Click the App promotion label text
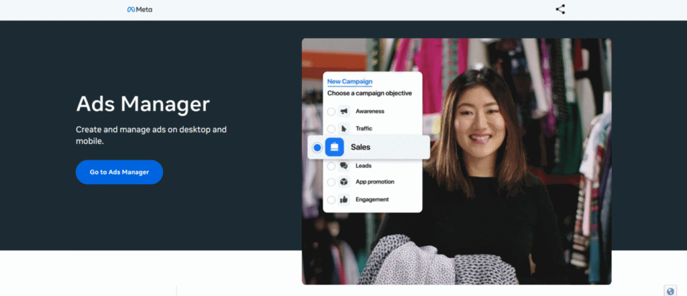This screenshot has width=687, height=296. click(375, 182)
